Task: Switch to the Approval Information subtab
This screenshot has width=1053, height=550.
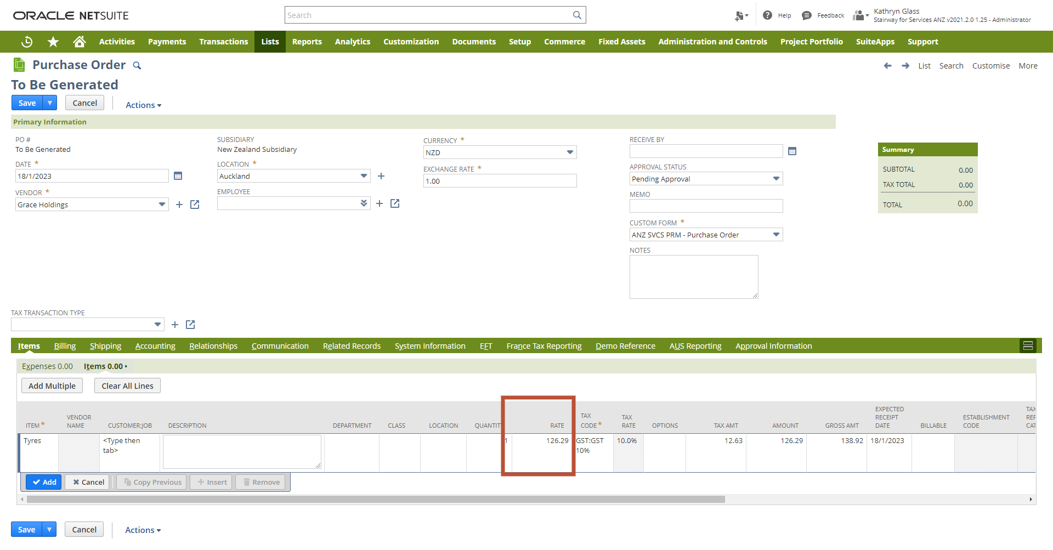Action: [x=774, y=346]
